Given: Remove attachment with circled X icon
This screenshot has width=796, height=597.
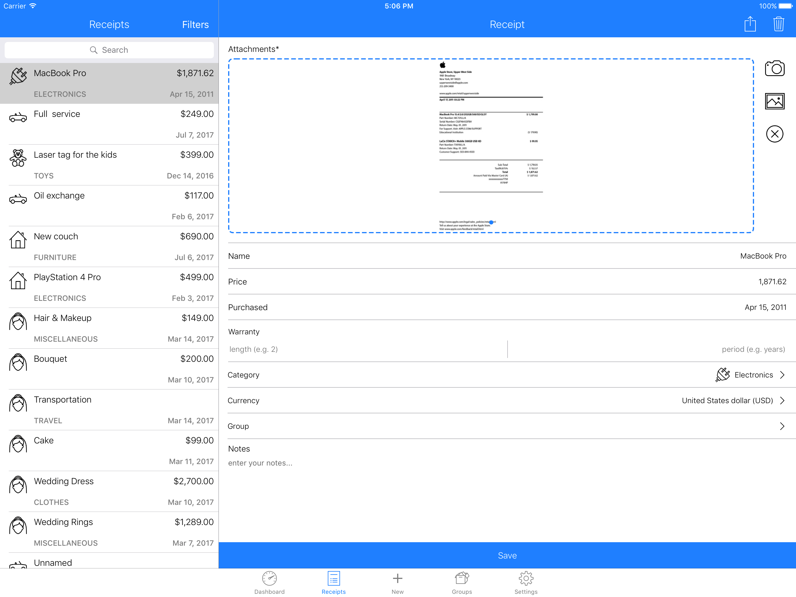Looking at the screenshot, I should pos(774,134).
